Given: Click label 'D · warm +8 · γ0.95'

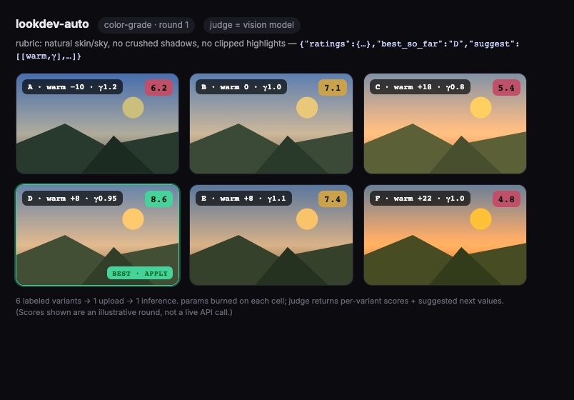Looking at the screenshot, I should [x=73, y=198].
